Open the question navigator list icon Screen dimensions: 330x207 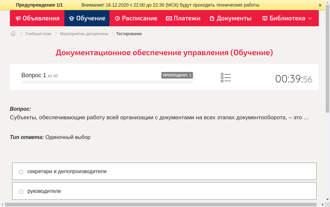(x=226, y=77)
